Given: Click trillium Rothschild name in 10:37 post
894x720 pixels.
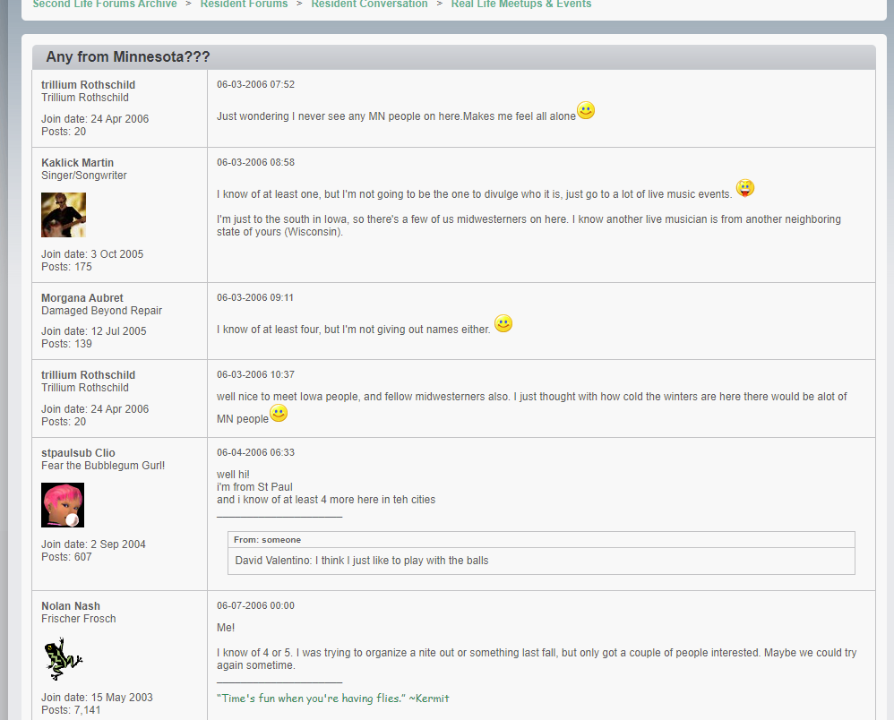Looking at the screenshot, I should 89,375.
